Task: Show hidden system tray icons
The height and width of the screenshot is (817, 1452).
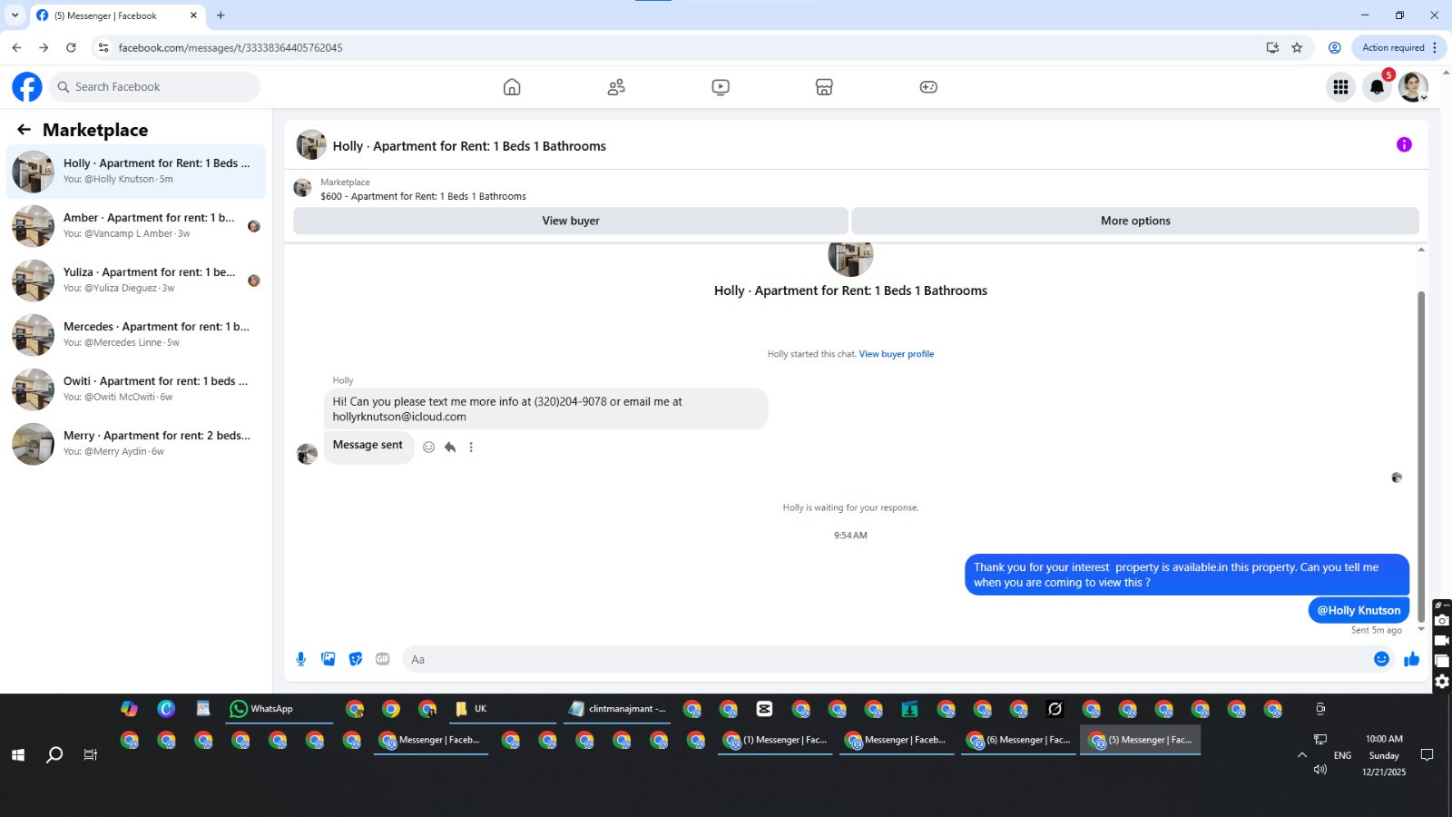Action: 1302,754
